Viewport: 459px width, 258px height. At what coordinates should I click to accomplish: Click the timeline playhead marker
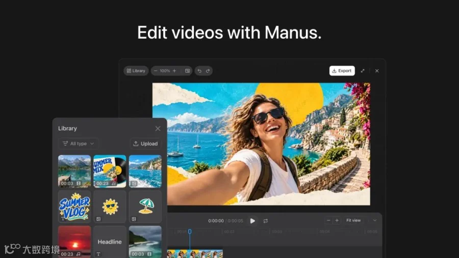point(190,232)
